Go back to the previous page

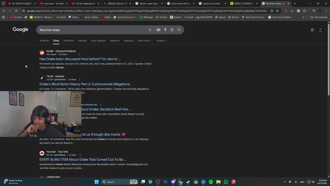click(4, 11)
